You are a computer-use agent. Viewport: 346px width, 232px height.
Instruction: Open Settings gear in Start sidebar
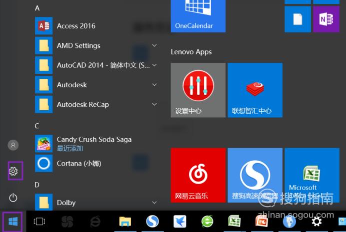coord(13,171)
